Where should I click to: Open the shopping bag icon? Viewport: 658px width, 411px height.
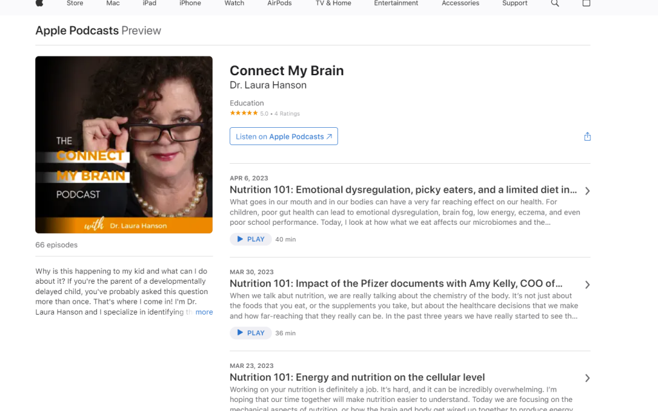coord(586,3)
